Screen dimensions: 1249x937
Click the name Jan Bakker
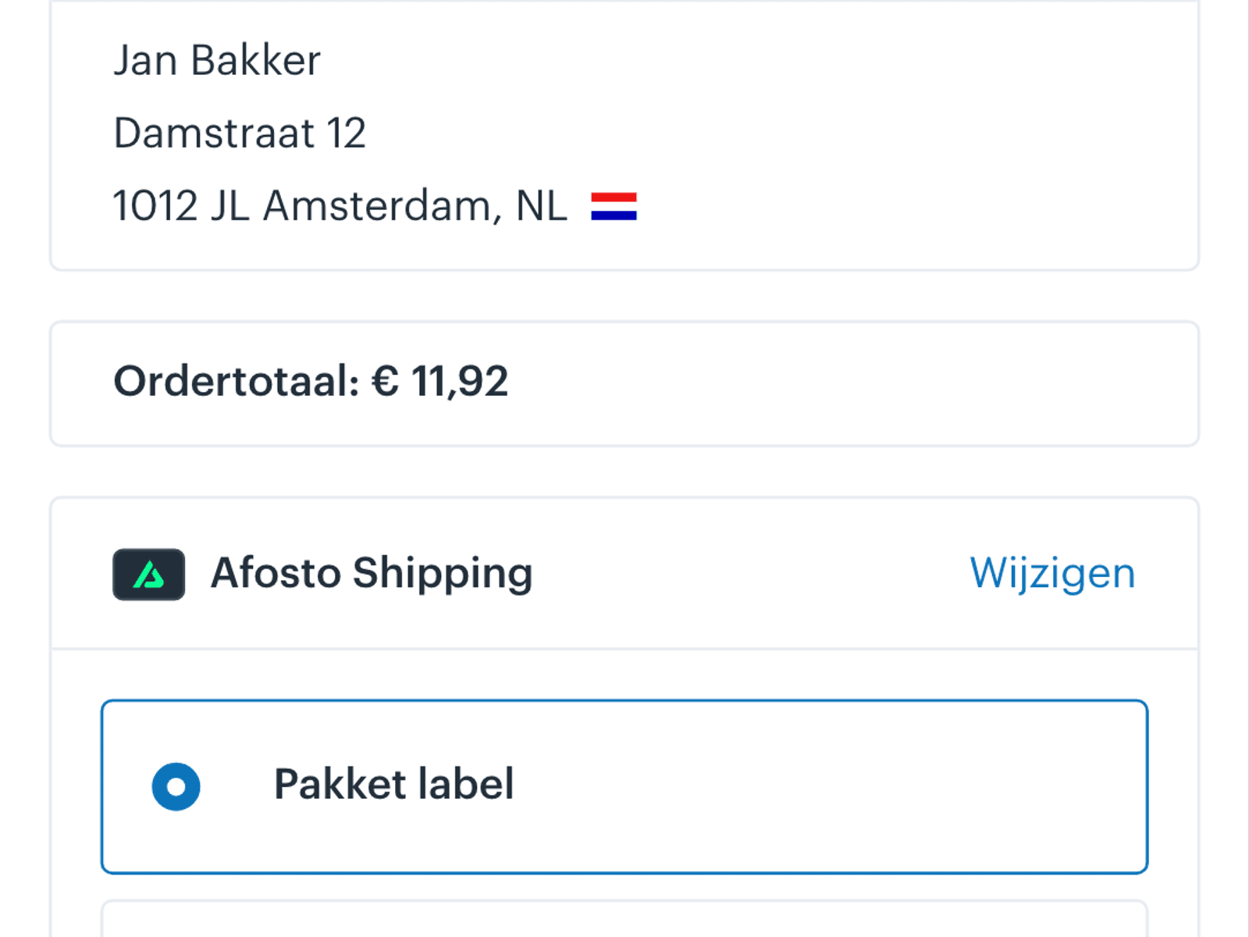click(x=217, y=60)
